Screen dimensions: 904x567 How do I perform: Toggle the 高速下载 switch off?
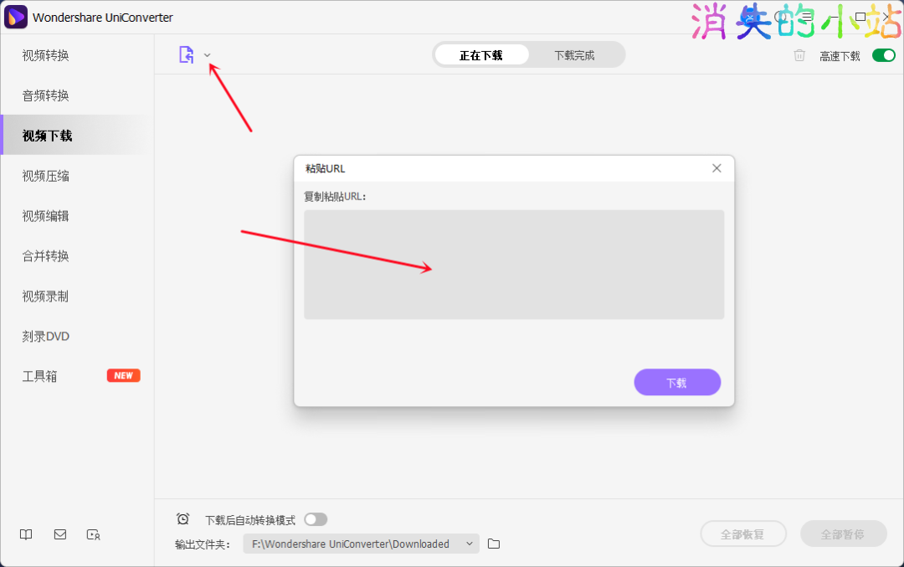[x=883, y=55]
